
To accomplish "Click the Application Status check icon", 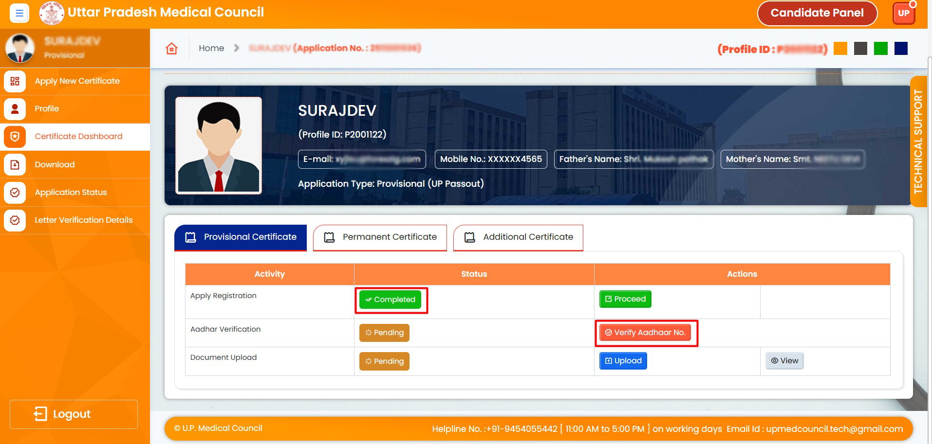I will point(15,193).
